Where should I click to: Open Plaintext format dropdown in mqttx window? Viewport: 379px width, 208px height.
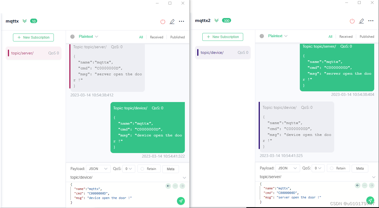(x=88, y=37)
